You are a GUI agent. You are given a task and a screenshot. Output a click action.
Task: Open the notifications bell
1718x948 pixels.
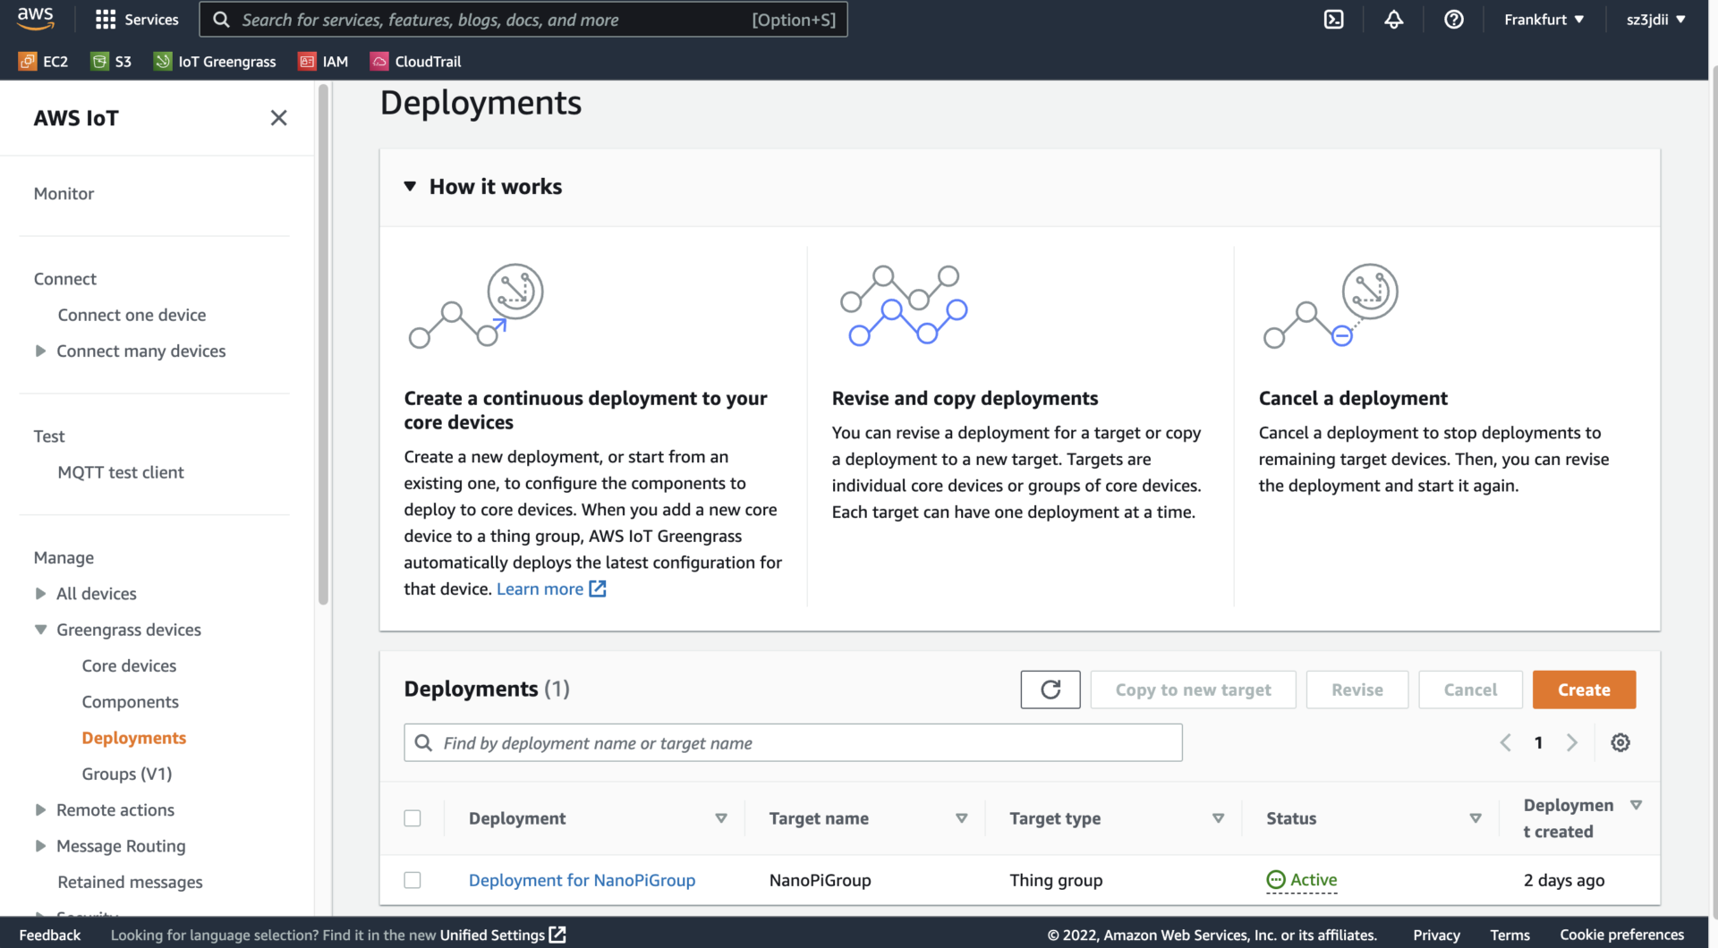coord(1393,19)
